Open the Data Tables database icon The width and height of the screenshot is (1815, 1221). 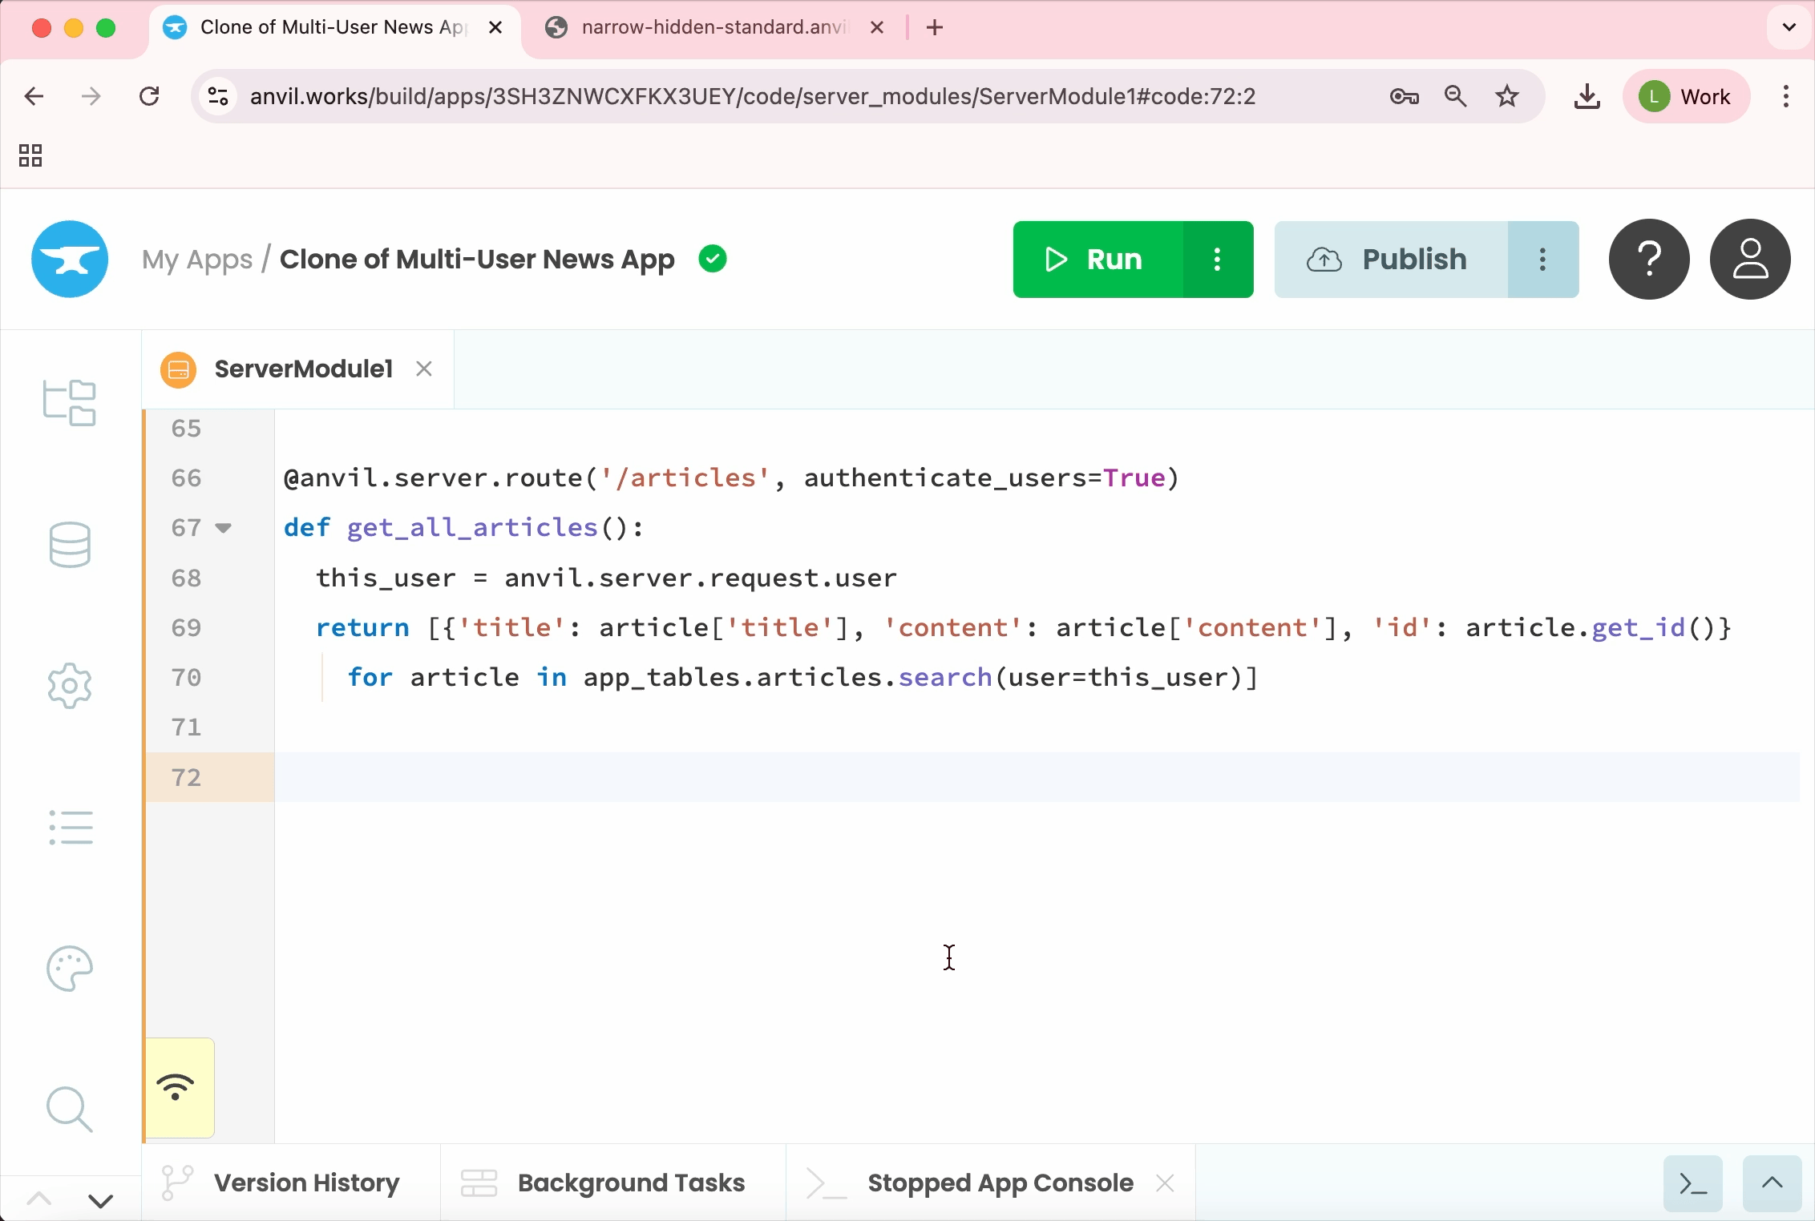[x=70, y=545]
